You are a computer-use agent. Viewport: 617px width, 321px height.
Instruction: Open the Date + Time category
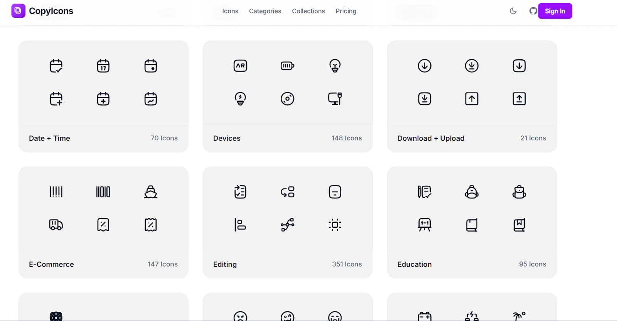[x=49, y=138]
